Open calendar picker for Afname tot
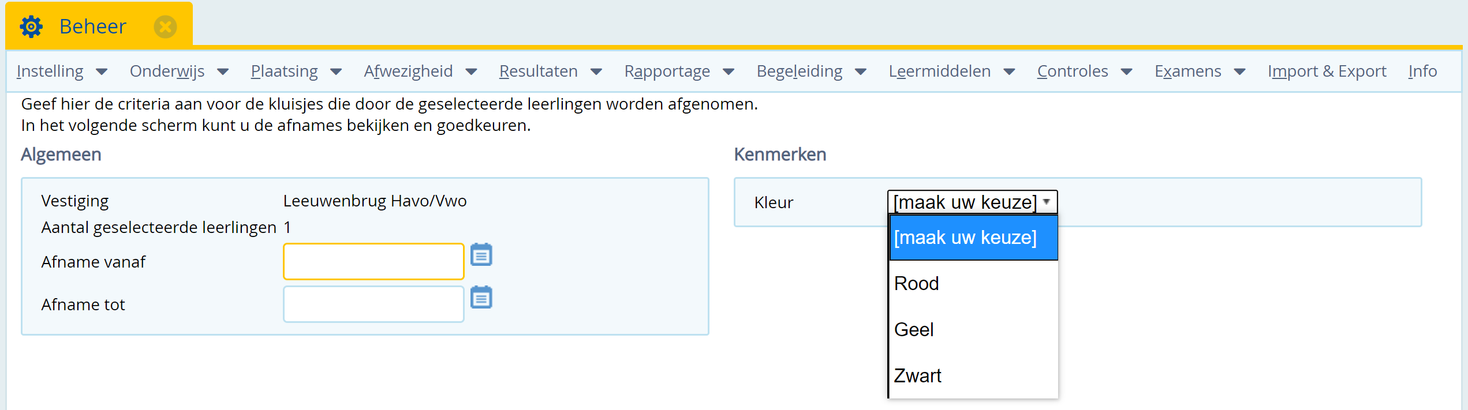Viewport: 1468px width, 410px height. [481, 297]
